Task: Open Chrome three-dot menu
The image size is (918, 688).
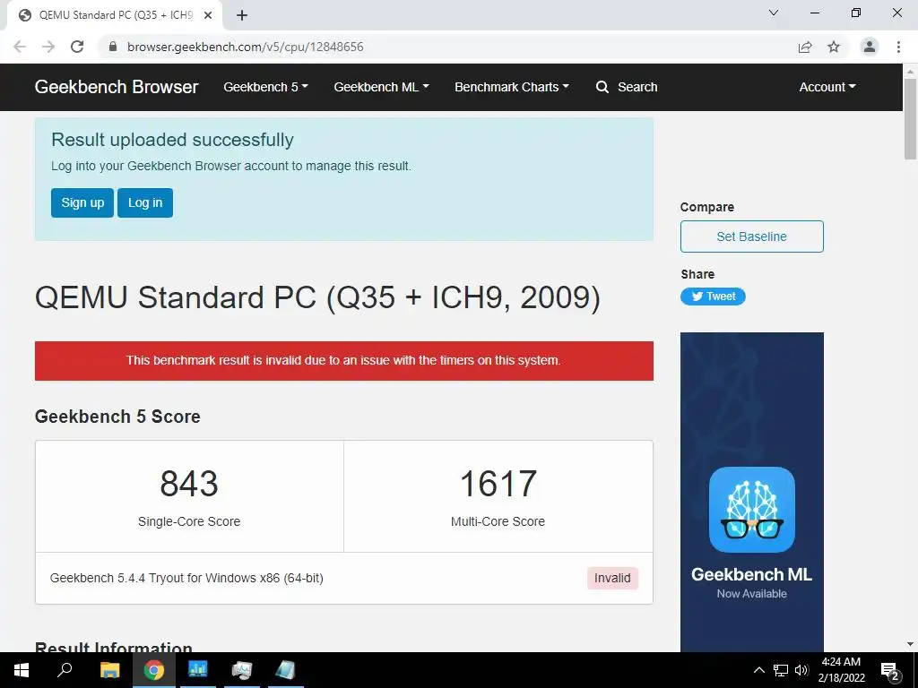Action: click(x=898, y=47)
